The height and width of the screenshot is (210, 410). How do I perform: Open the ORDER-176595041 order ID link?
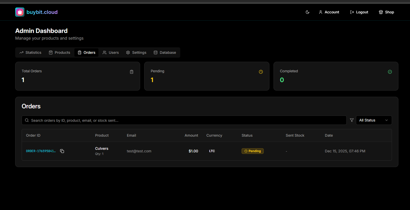[x=41, y=151]
